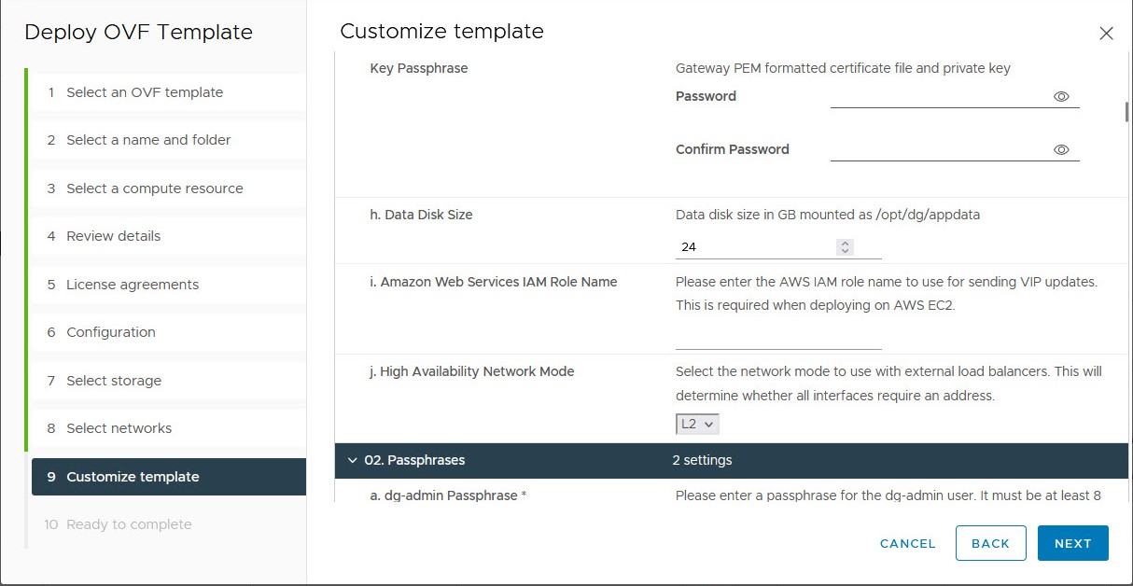Select the Data Disk Size value 24
This screenshot has width=1133, height=586.
coord(737,246)
